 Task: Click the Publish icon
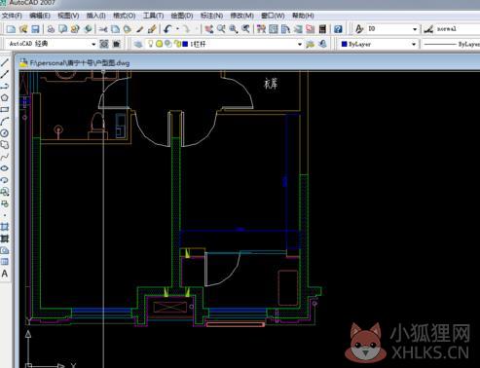coord(75,29)
